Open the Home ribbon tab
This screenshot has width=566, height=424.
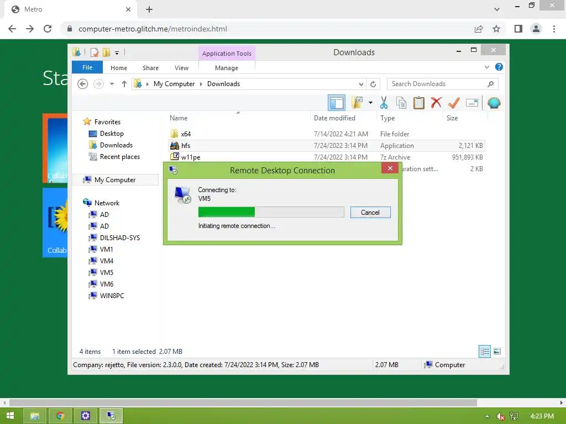point(119,68)
